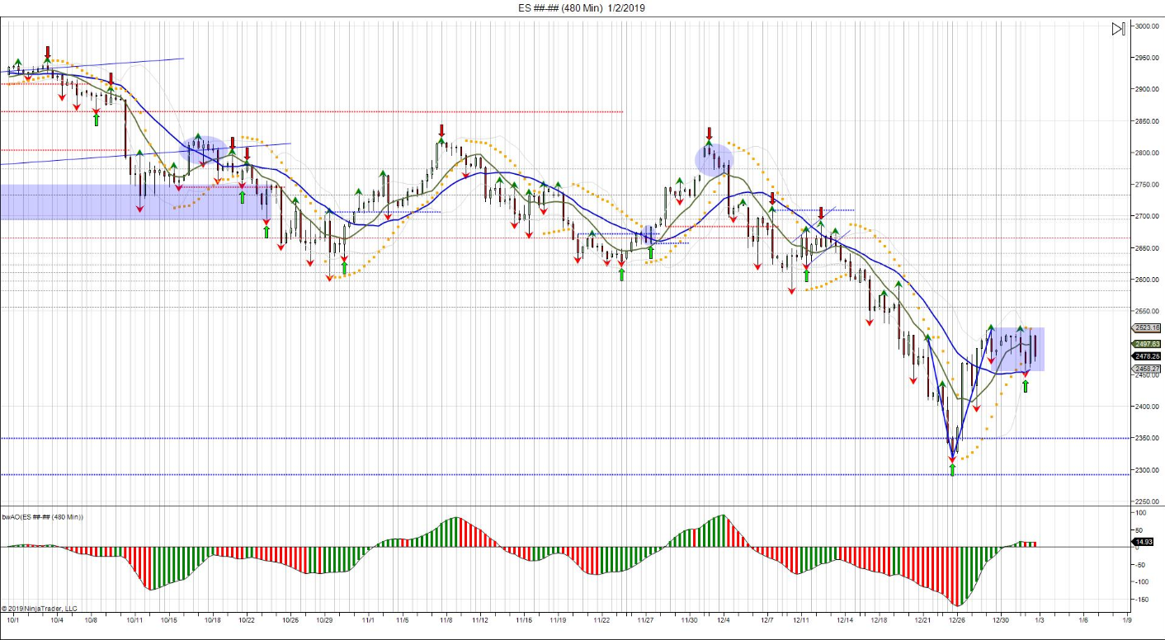Screen dimensions: 1165x640
Task: Click the 10/29 date label
Action: 324,619
